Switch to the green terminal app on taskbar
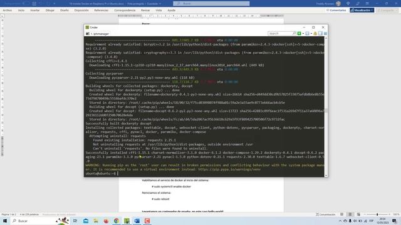Screen dimensions: 401x225 pos(127,221)
